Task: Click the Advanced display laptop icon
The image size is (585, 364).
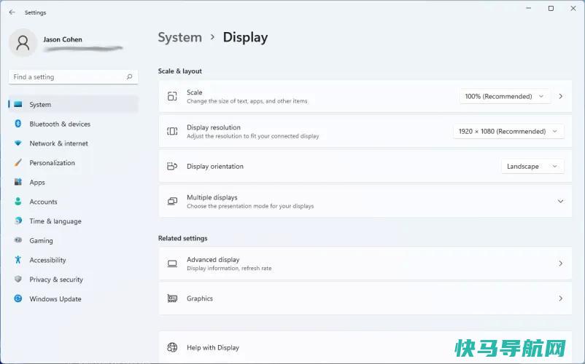Action: (x=172, y=264)
